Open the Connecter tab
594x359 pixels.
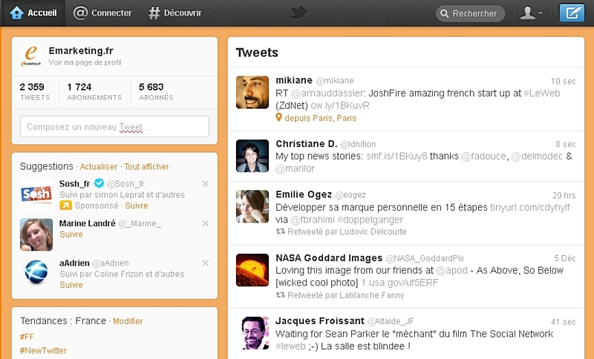(x=102, y=13)
